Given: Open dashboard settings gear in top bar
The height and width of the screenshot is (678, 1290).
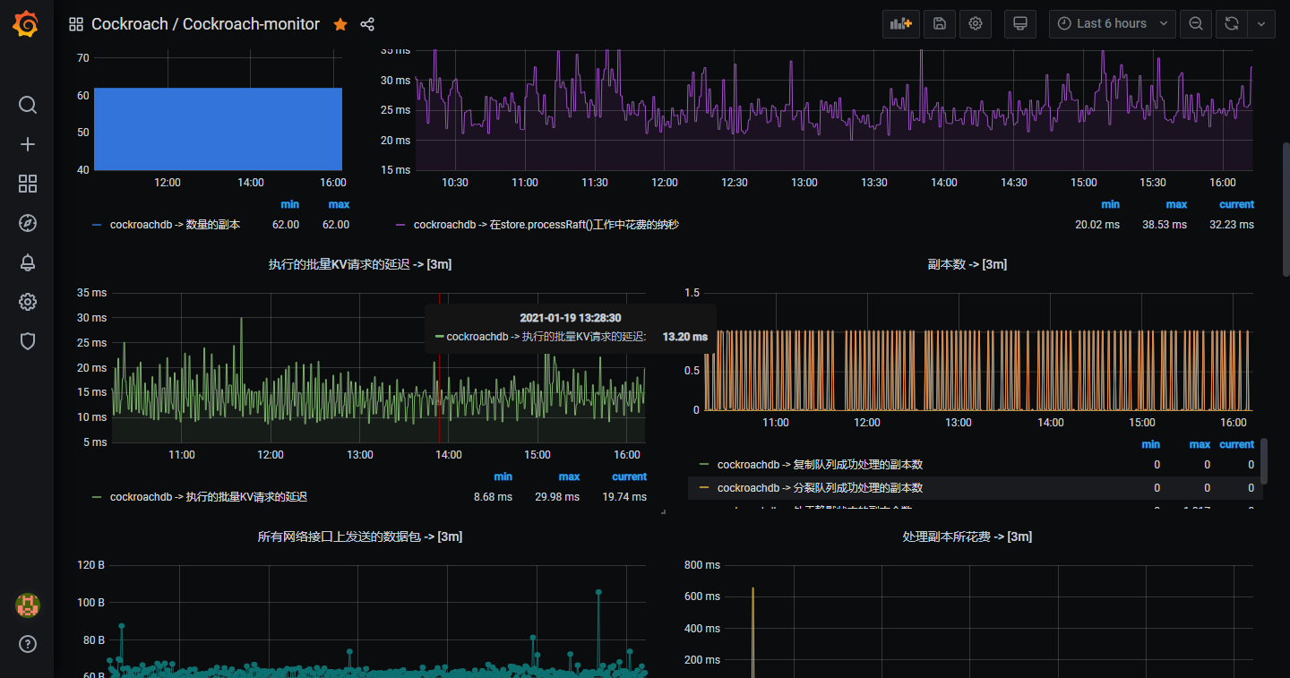Looking at the screenshot, I should point(976,24).
